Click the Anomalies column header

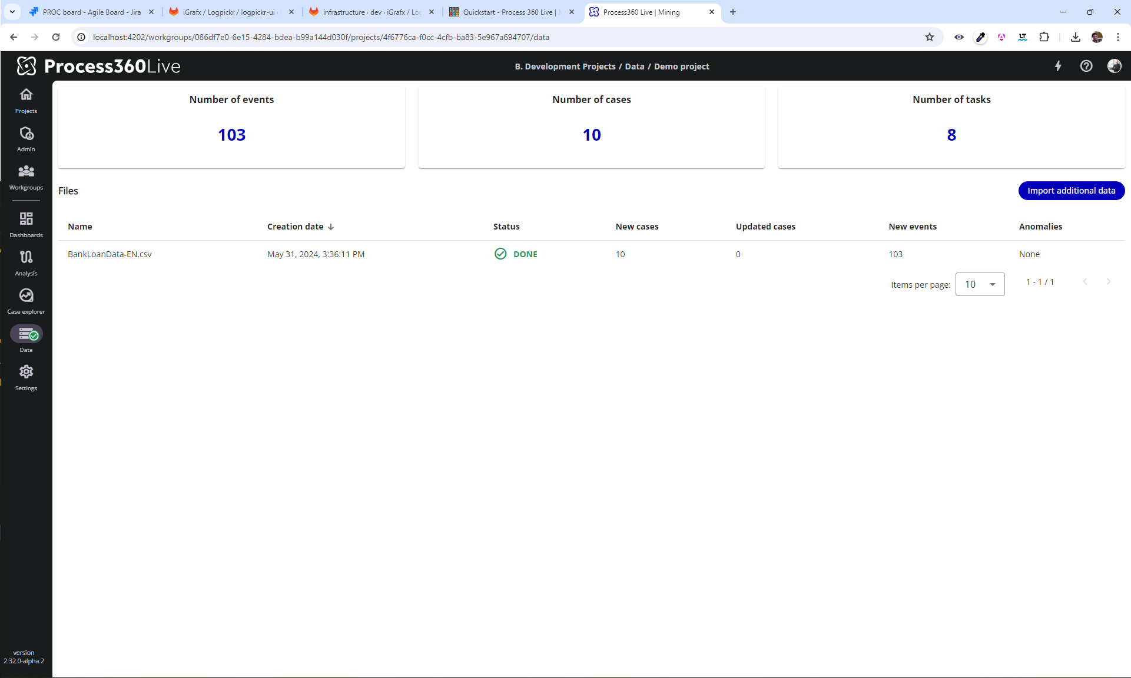point(1040,227)
